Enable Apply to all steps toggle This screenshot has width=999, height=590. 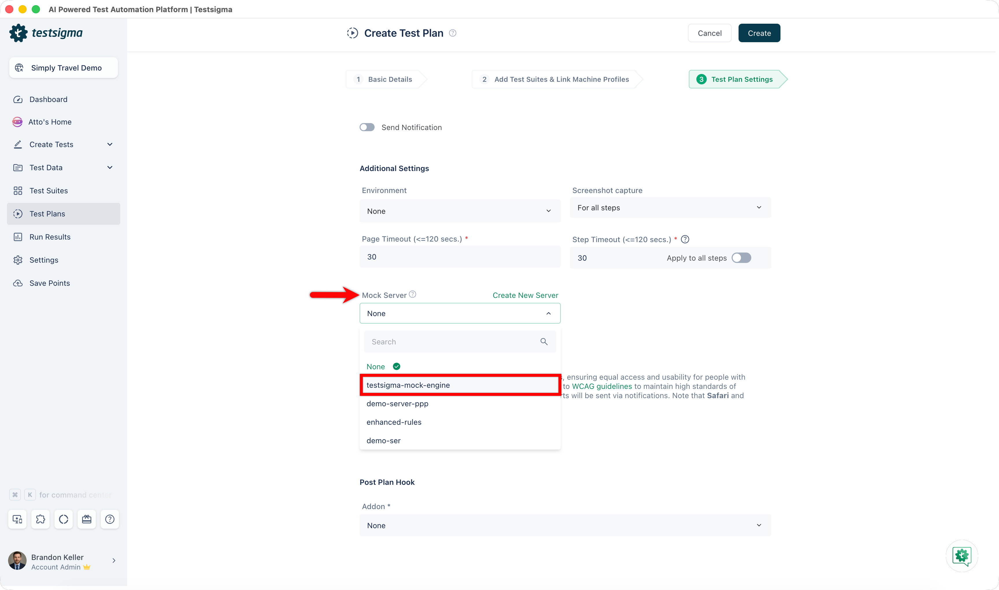741,258
